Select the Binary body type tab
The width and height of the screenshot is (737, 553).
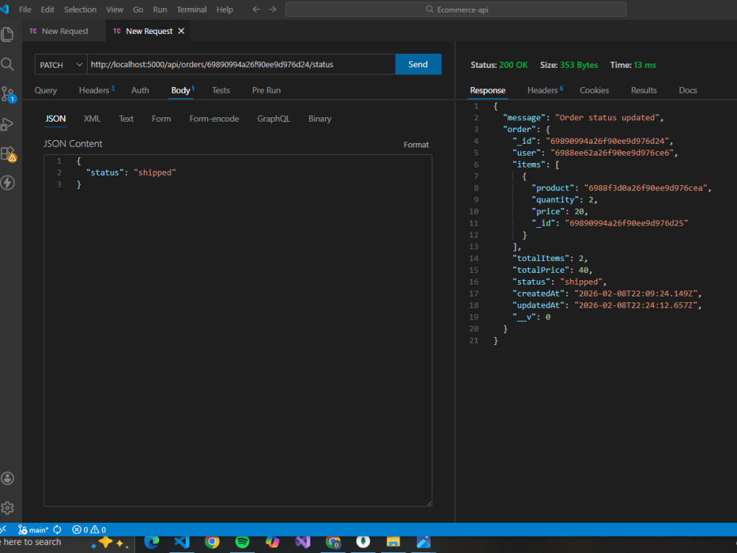[x=320, y=119]
